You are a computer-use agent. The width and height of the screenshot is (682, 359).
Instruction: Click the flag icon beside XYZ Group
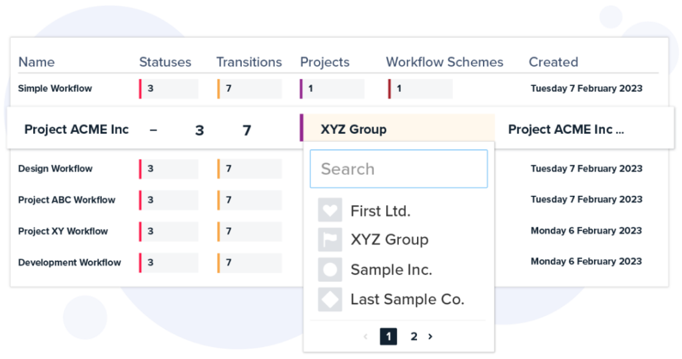point(330,240)
